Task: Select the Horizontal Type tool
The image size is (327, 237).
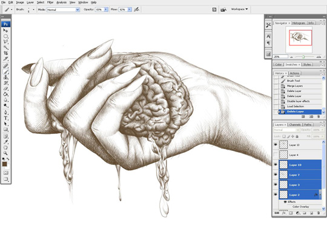Action: 5,118
